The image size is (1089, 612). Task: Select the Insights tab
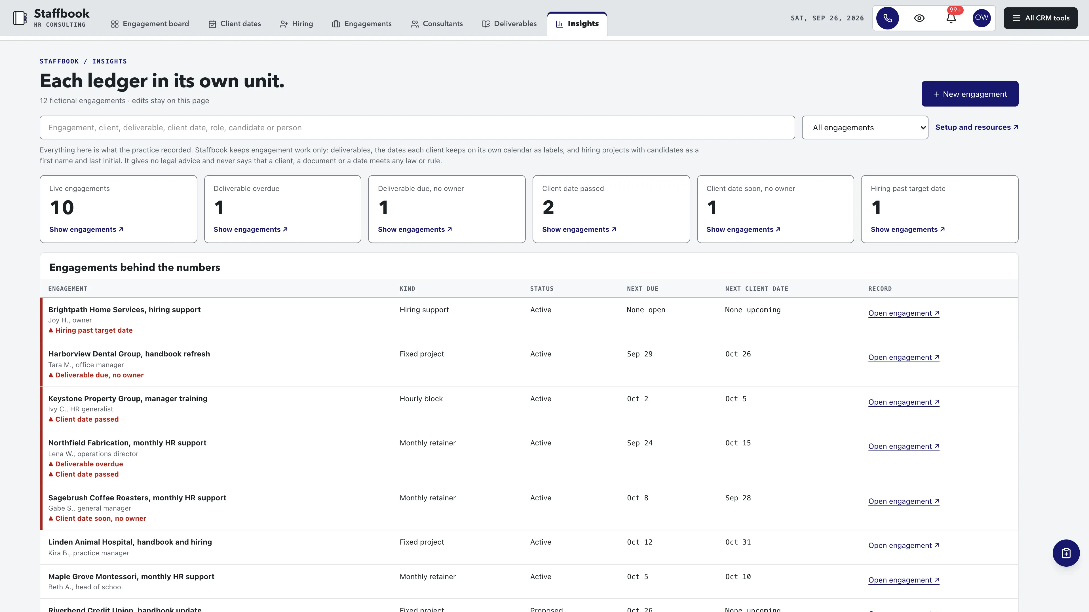pos(577,24)
